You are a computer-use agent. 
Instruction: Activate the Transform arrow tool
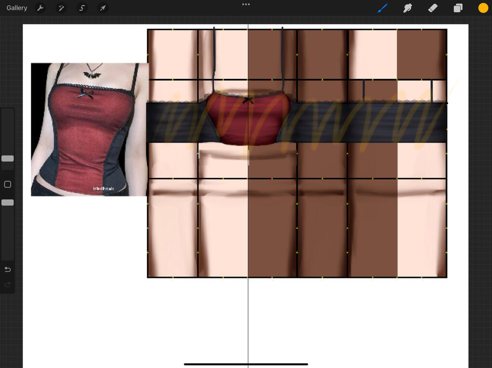103,8
